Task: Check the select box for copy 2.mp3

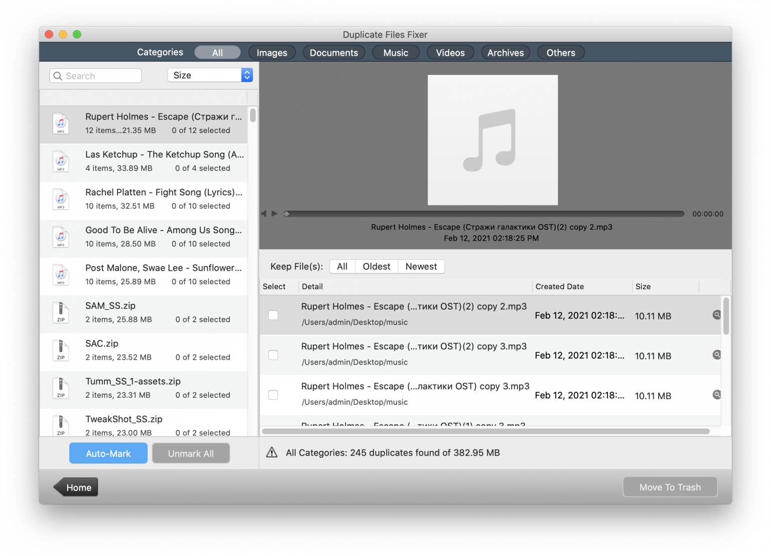Action: point(273,315)
